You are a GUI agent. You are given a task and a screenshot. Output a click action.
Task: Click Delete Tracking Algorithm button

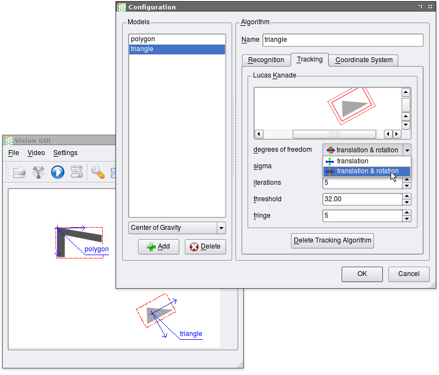pos(332,240)
